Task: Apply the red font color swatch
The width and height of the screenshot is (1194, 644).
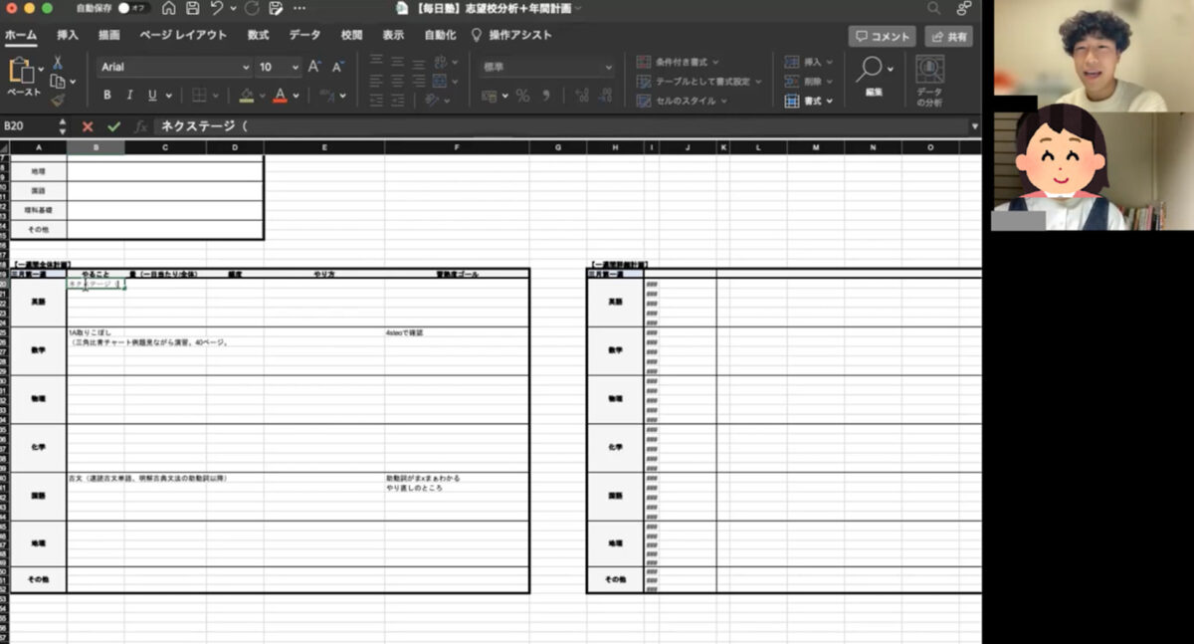Action: (x=280, y=96)
